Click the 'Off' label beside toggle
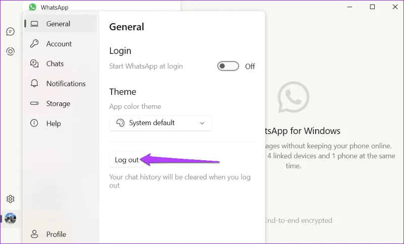 click(250, 67)
